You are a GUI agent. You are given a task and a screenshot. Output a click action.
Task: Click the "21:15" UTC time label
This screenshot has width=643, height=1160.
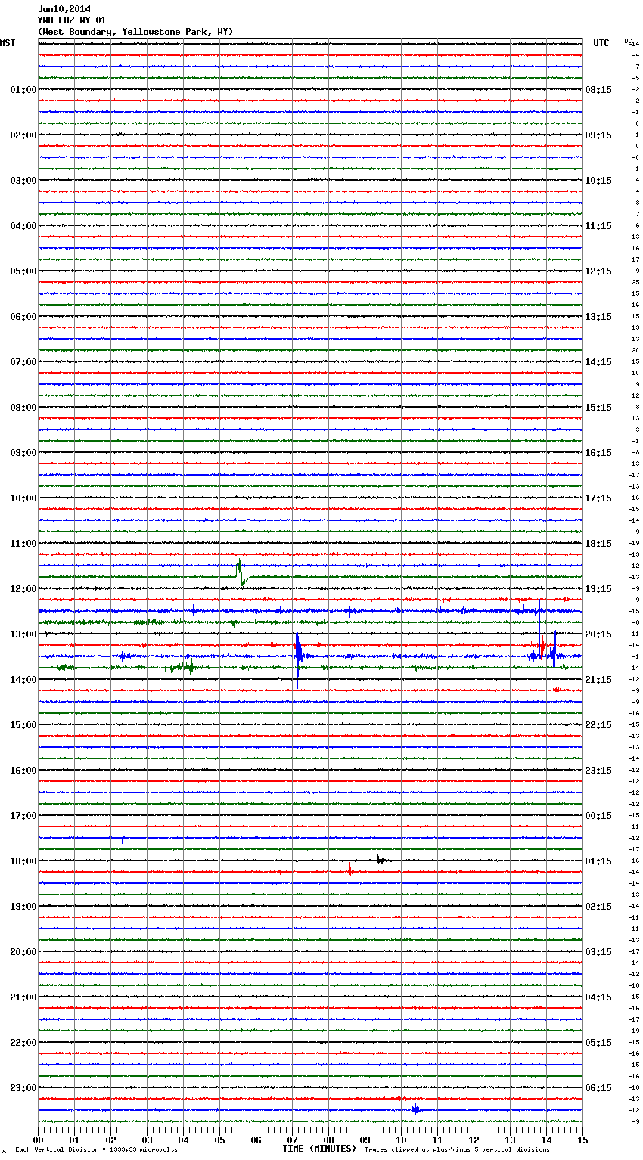click(x=598, y=680)
